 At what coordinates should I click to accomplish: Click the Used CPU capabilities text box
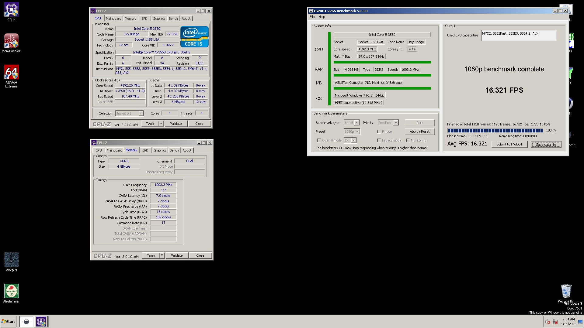click(519, 36)
